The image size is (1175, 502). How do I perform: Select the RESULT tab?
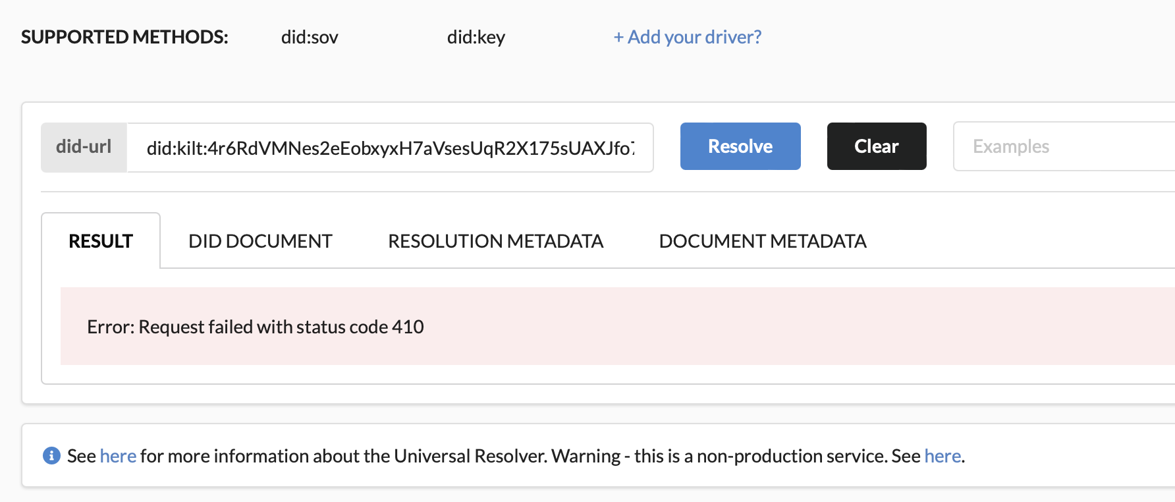[100, 241]
